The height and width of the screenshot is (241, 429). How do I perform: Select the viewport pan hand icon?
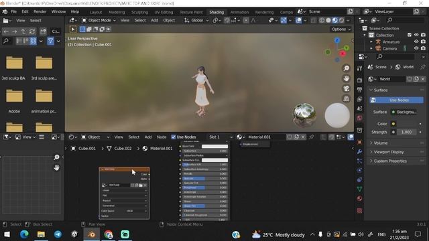tap(346, 78)
